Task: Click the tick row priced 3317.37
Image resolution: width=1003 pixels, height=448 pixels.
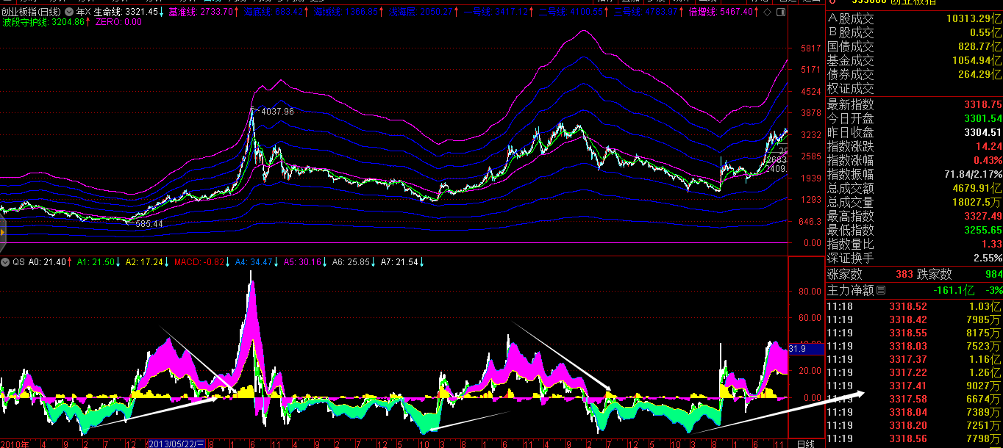Action: pyautogui.click(x=914, y=359)
